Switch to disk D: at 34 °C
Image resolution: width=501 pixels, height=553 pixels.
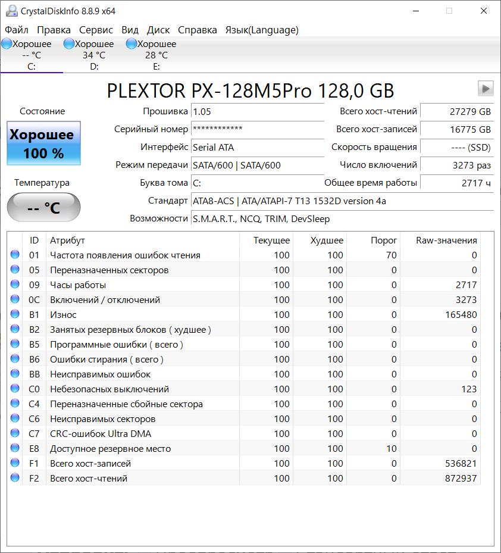94,55
